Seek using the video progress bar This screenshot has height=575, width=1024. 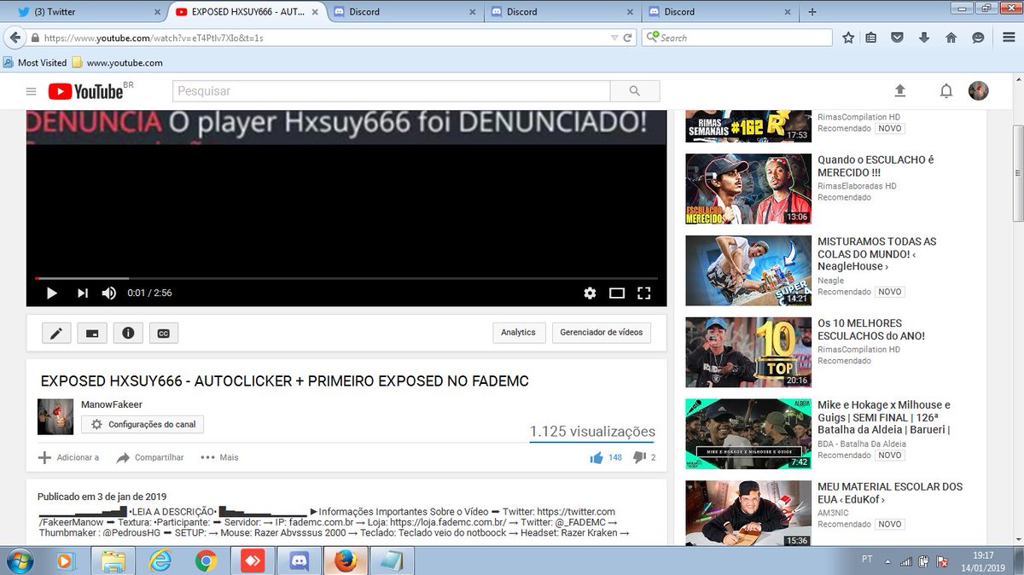pos(346,278)
